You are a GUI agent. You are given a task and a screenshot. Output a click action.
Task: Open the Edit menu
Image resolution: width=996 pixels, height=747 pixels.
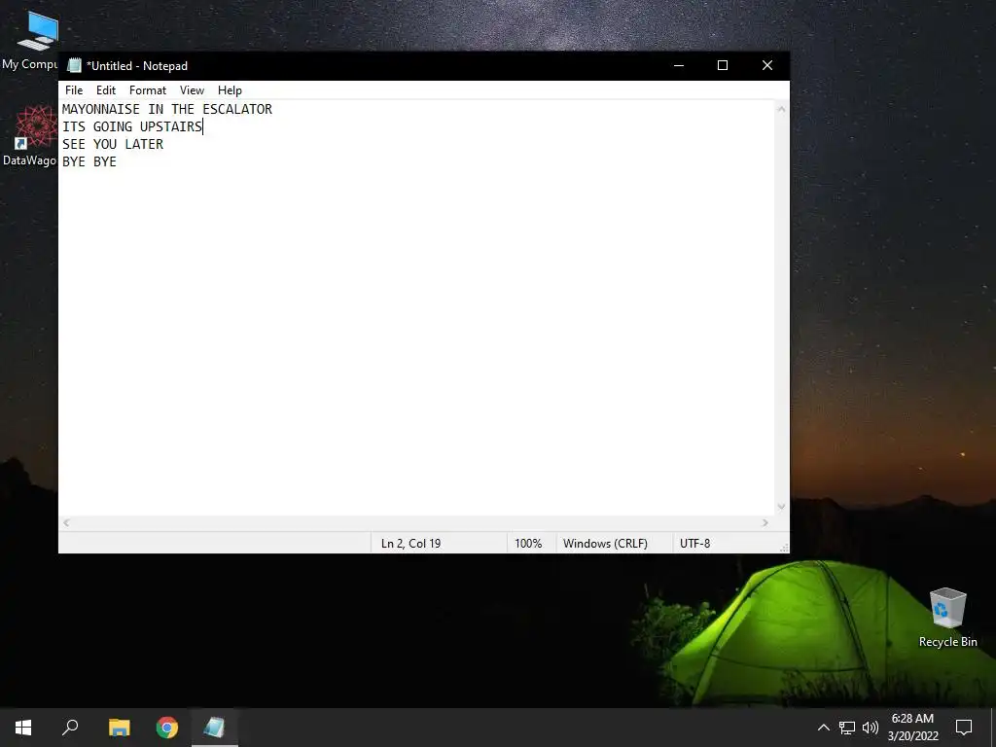105,90
